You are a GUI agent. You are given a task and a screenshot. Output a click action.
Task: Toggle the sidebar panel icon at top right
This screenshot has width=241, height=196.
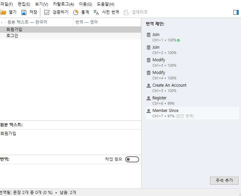click(236, 12)
